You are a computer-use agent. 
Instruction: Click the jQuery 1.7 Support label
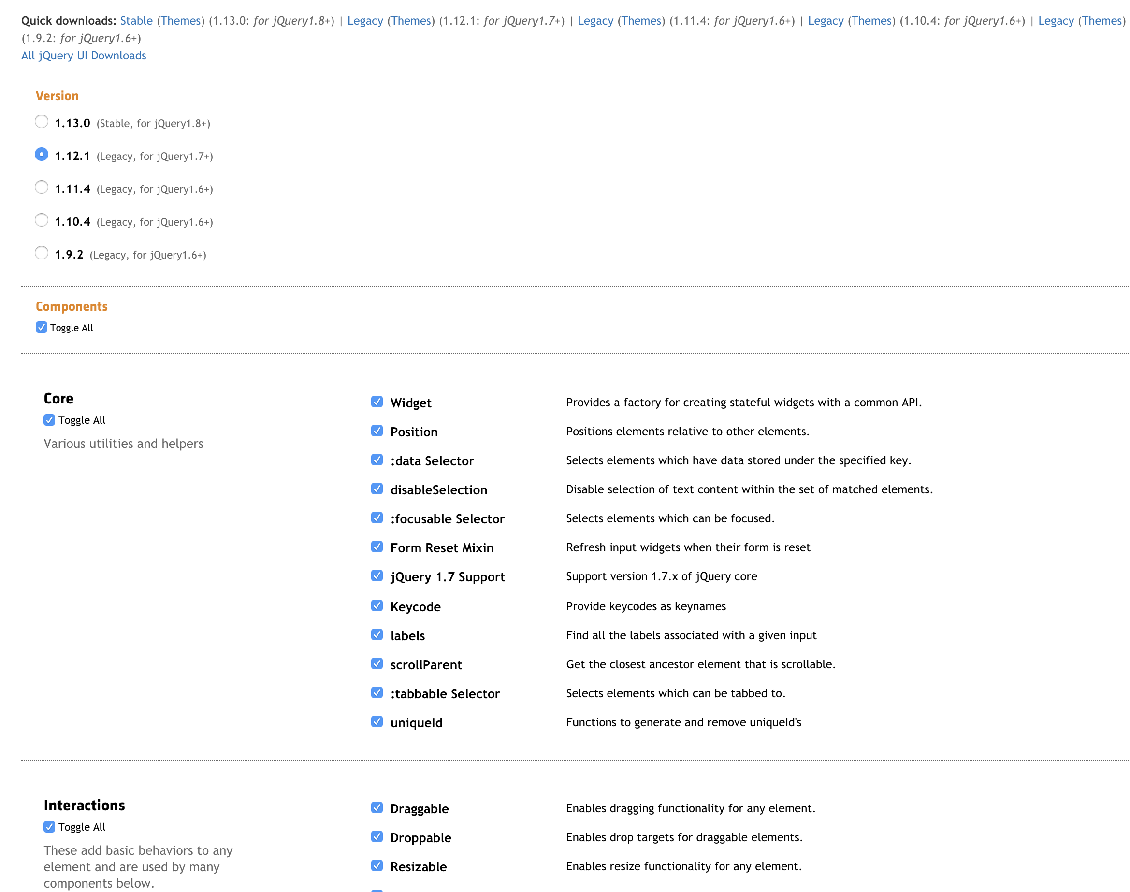[448, 577]
